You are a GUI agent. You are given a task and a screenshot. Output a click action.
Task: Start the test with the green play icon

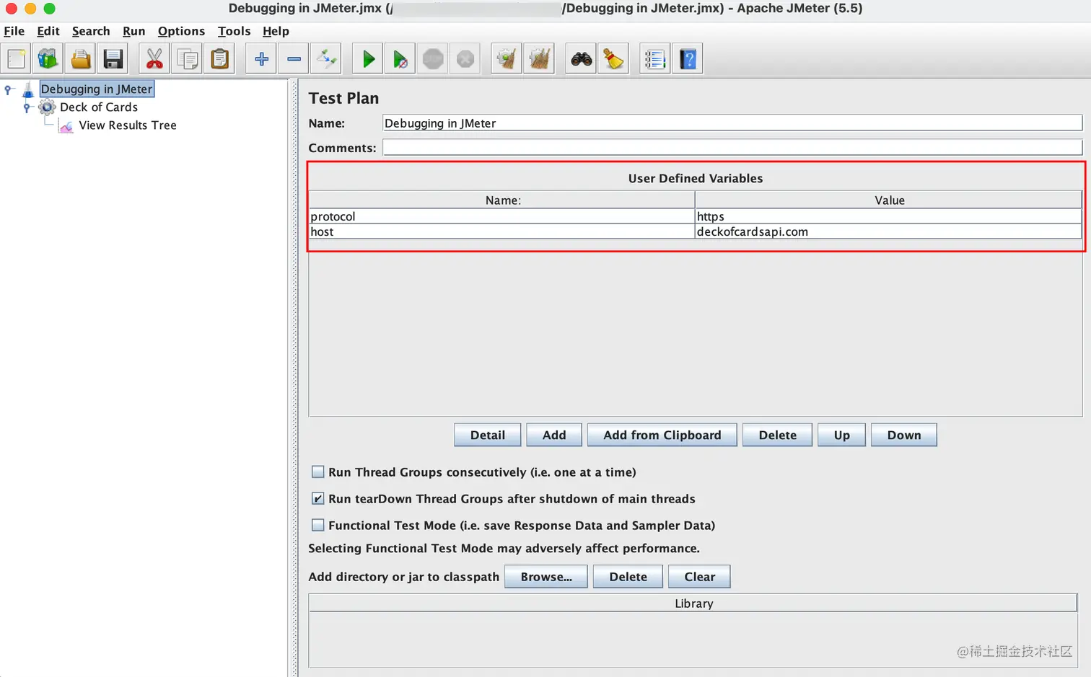pyautogui.click(x=368, y=59)
